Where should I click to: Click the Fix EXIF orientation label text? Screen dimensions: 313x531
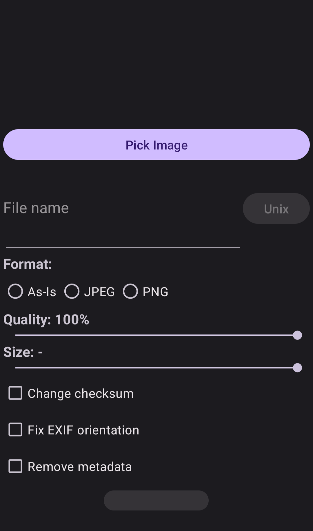pyautogui.click(x=83, y=430)
